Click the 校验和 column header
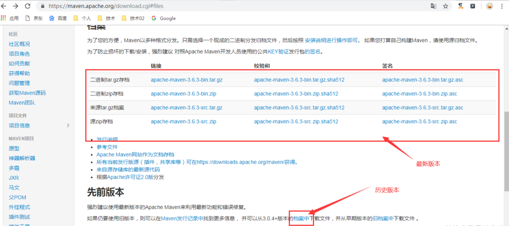The height and width of the screenshot is (226, 509). (x=262, y=66)
